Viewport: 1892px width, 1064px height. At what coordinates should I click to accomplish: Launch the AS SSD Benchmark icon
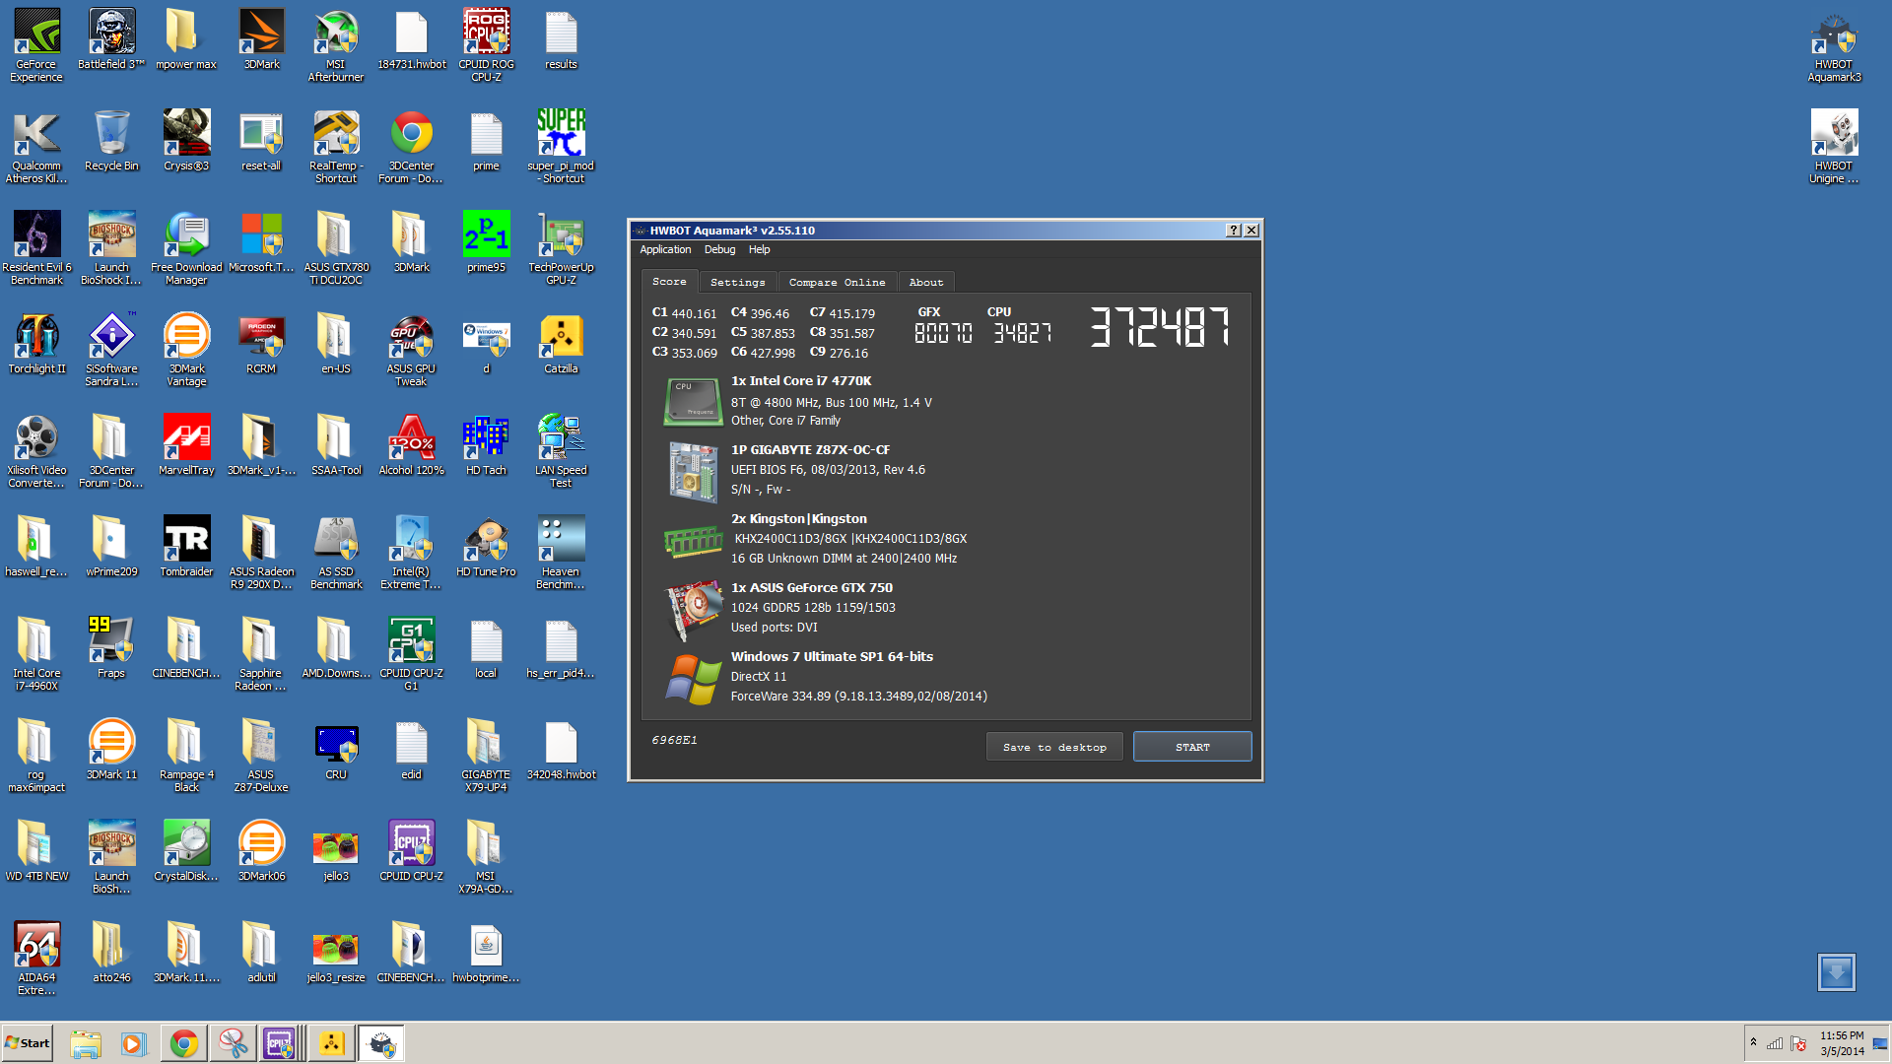pyautogui.click(x=336, y=552)
